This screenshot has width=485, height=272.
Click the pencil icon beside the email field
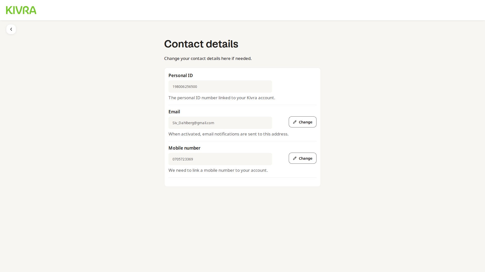(x=295, y=122)
